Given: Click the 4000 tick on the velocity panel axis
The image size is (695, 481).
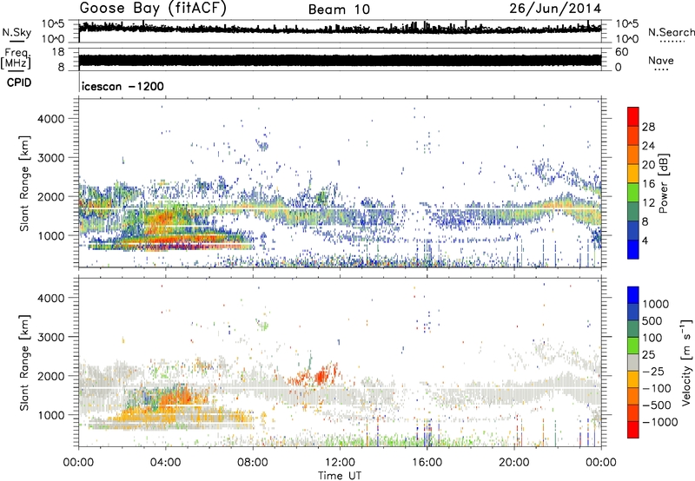Looking at the screenshot, I should click(x=50, y=298).
